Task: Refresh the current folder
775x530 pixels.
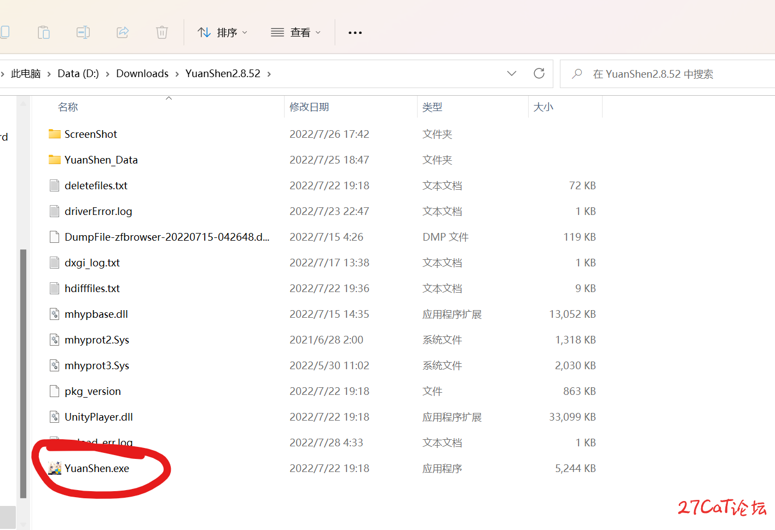Action: tap(539, 73)
